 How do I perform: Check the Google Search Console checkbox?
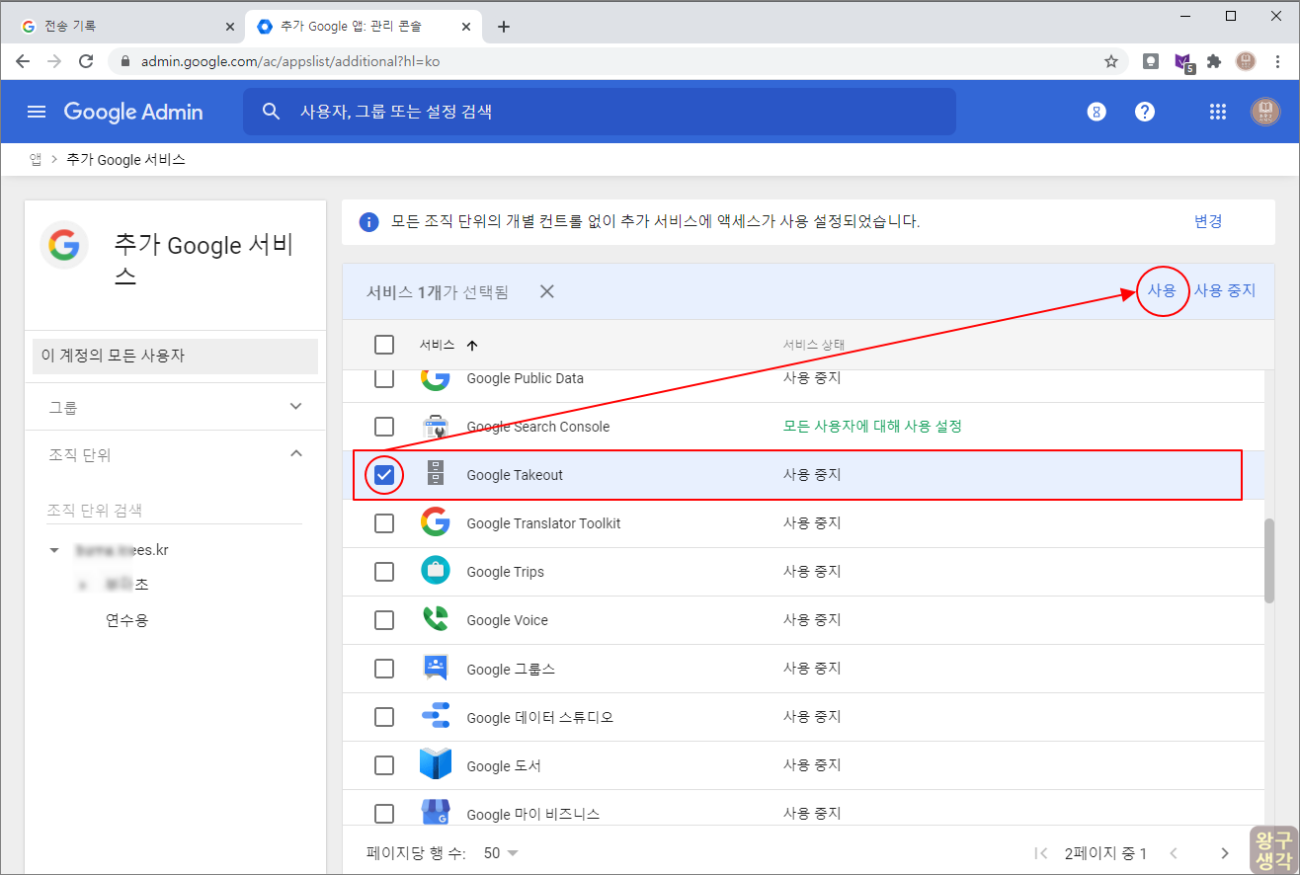click(x=384, y=427)
